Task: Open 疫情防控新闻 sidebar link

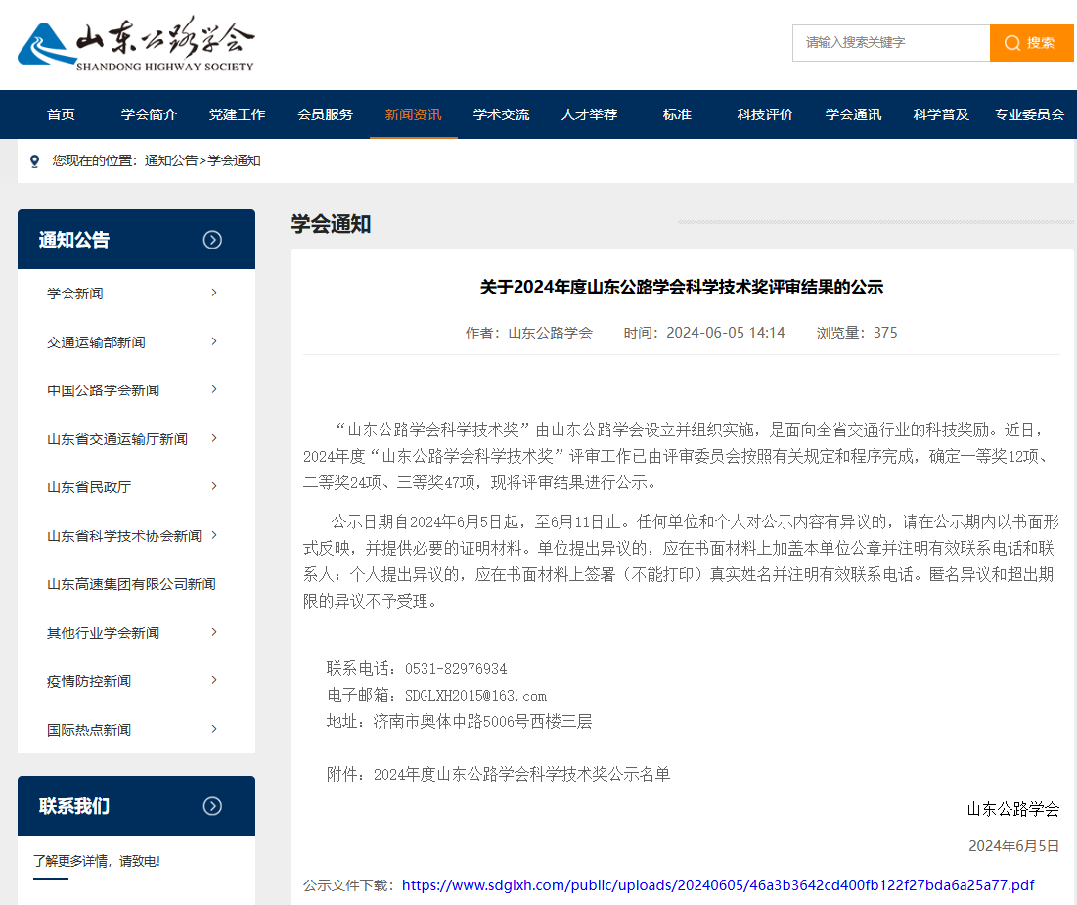Action: coord(89,681)
